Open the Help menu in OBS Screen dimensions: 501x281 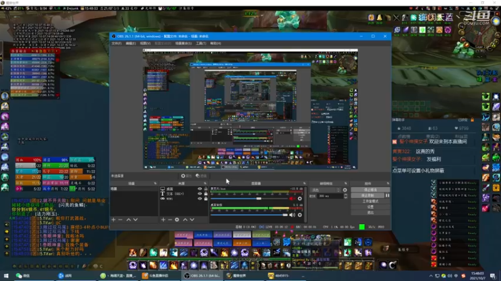tap(215, 43)
